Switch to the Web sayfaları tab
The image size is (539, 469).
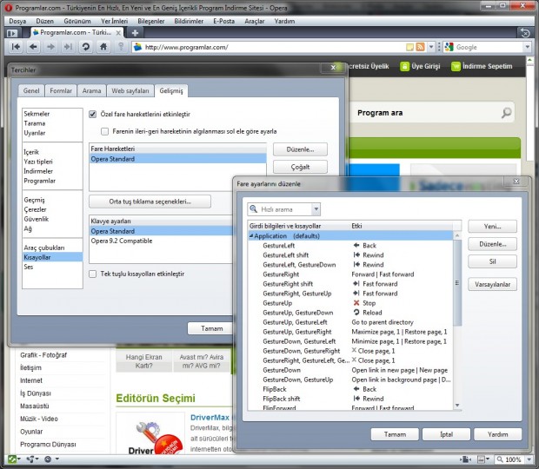(130, 90)
